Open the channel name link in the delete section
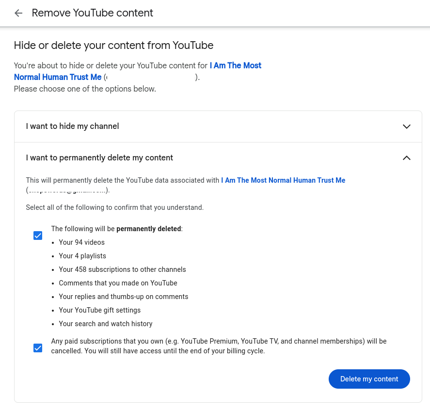Image resolution: width=430 pixels, height=410 pixels. point(283,180)
